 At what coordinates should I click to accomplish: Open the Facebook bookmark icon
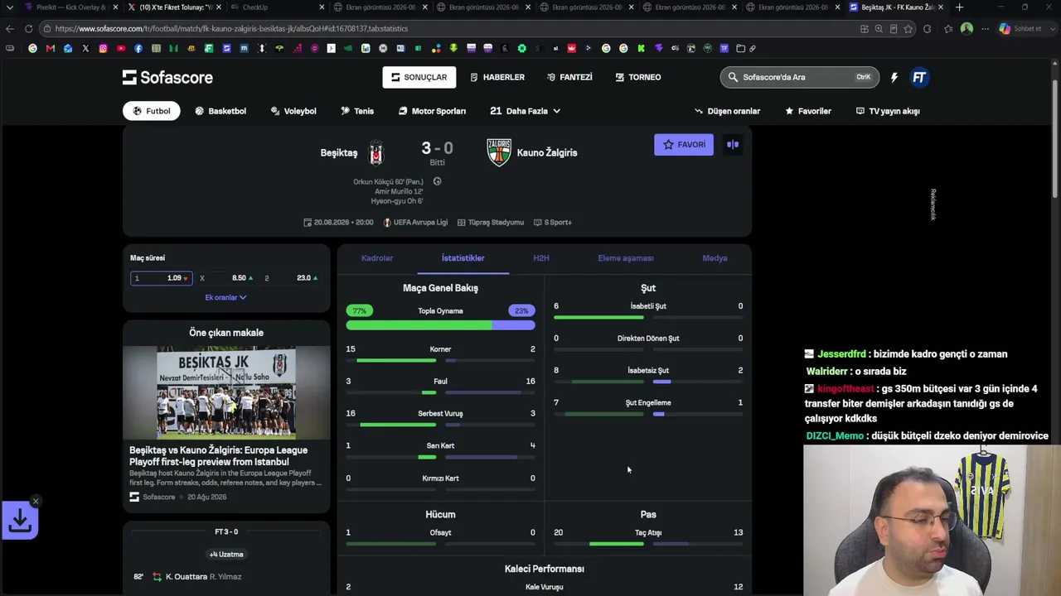138,48
